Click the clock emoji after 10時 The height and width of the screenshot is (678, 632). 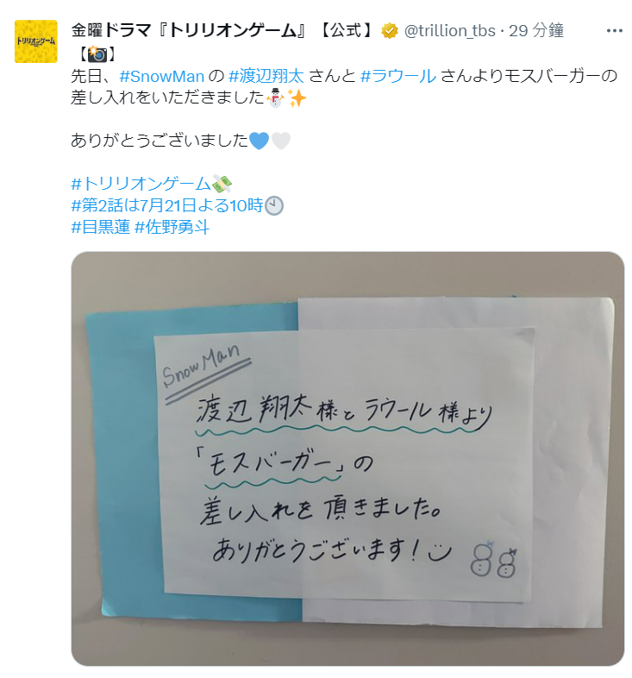[x=273, y=205]
